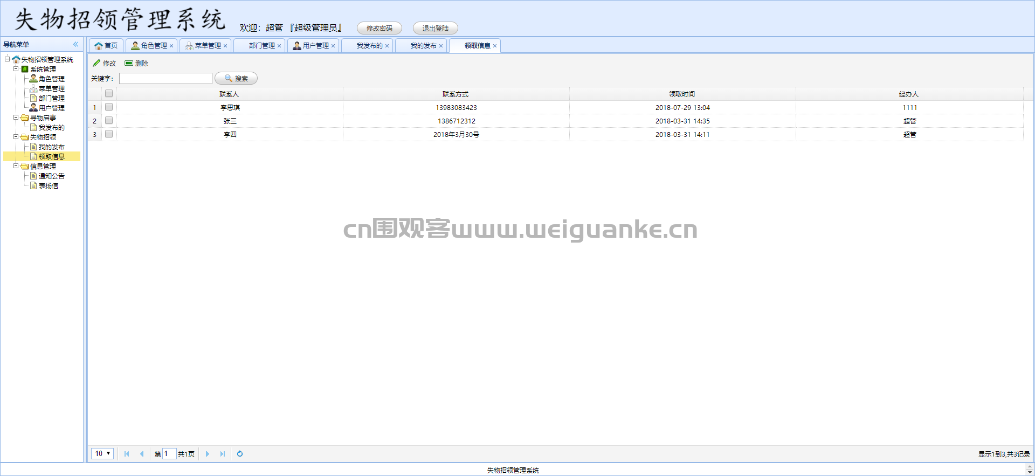This screenshot has width=1035, height=476.
Task: Collapse navigation menu with double-arrow icon
Action: (76, 44)
